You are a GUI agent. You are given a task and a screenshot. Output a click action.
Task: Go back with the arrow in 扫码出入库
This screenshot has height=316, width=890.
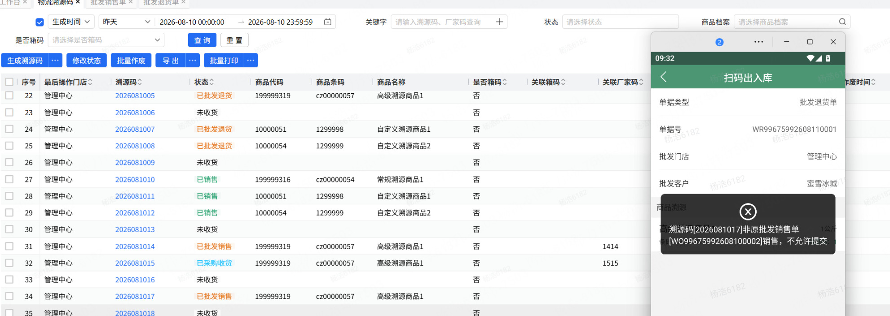pos(664,77)
